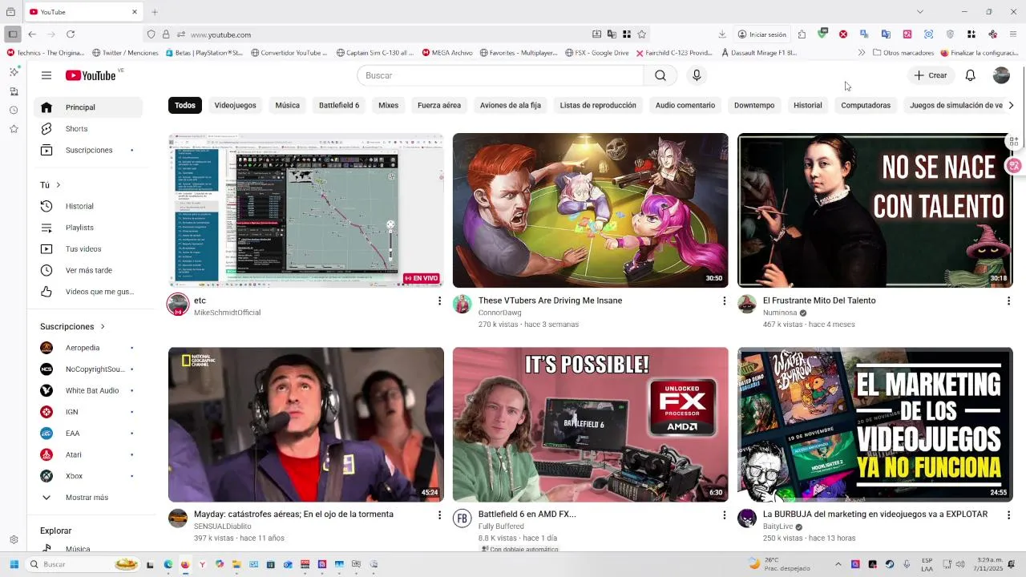The width and height of the screenshot is (1026, 577).
Task: Open White Bat Audio channel
Action: (88, 391)
